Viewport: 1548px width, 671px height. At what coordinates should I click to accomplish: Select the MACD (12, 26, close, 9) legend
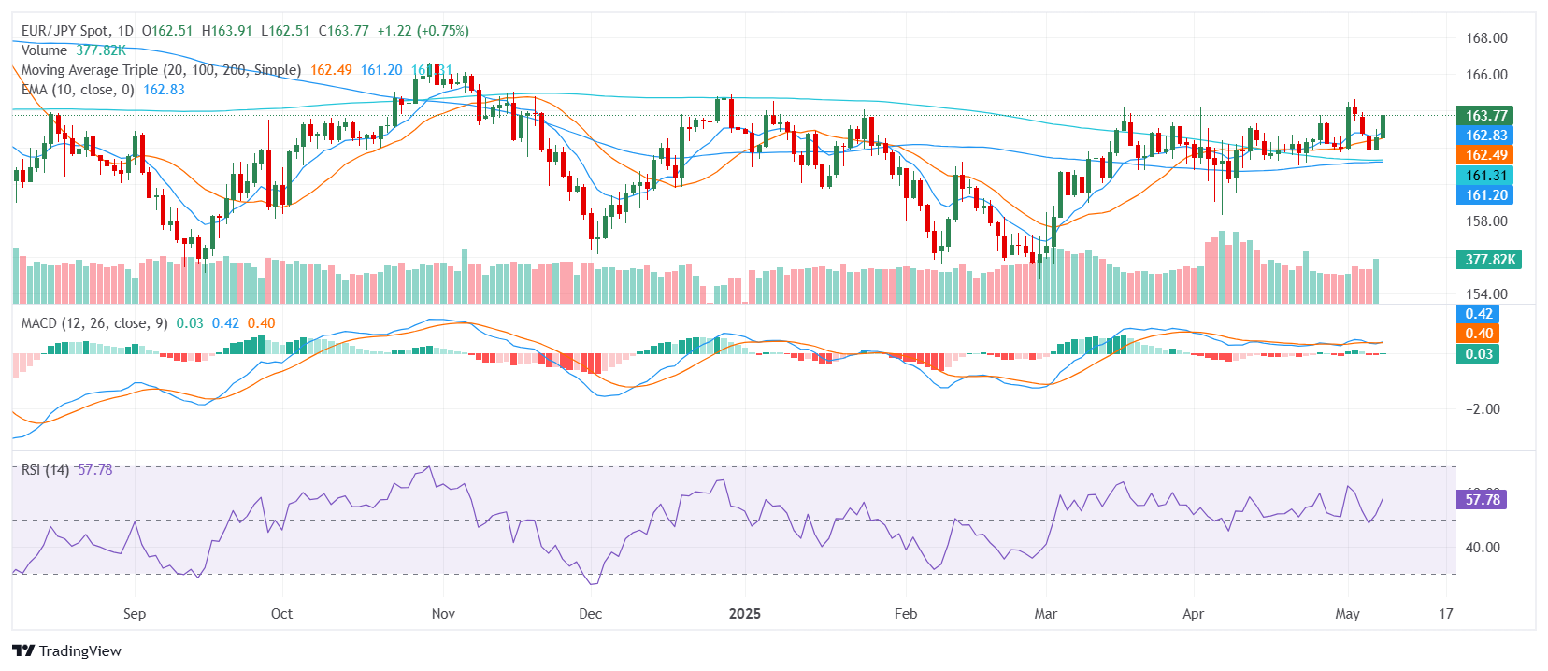[x=94, y=323]
